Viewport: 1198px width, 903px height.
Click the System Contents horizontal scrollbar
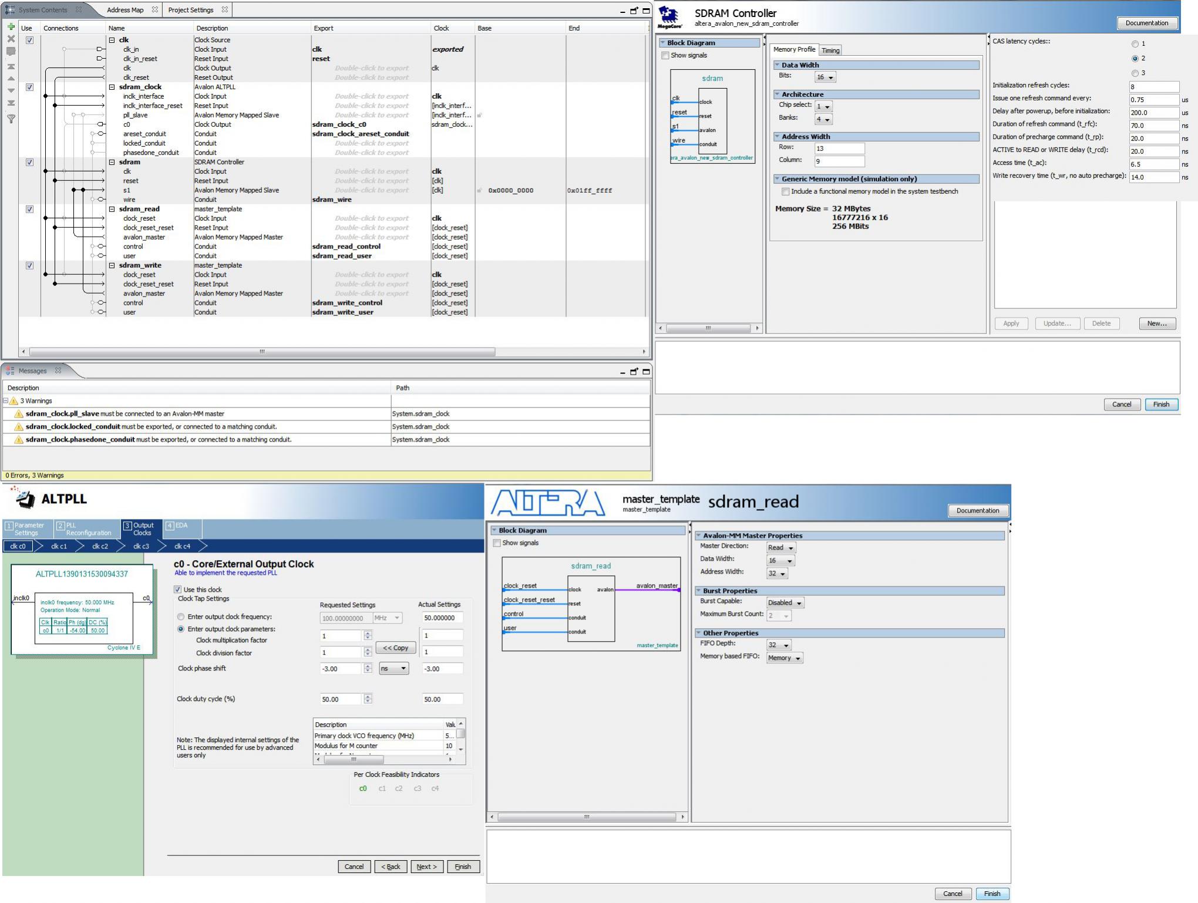tap(262, 352)
